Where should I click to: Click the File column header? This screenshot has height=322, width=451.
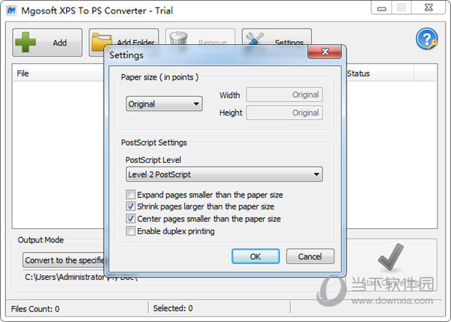(x=58, y=74)
